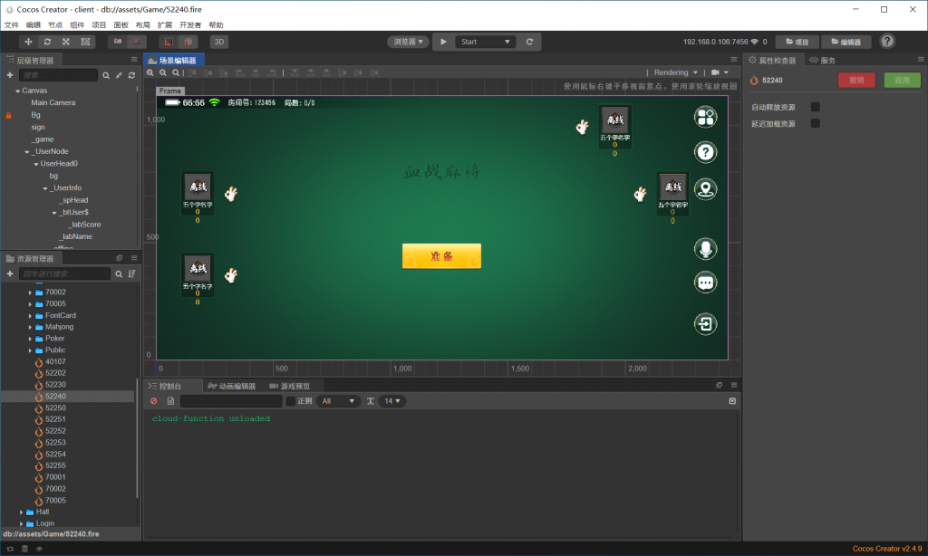Click the sort assets icon
Screen dimensions: 928x556
(131, 273)
